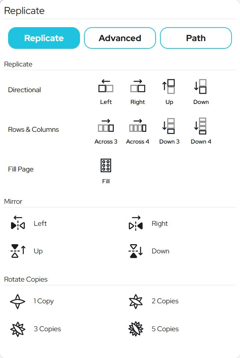240x358 pixels.
Task: Click the Replicate Right directional icon
Action: 138,87
